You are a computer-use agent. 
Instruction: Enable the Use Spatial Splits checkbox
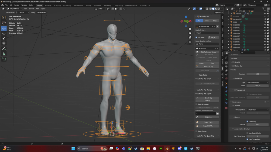click(x=248, y=133)
